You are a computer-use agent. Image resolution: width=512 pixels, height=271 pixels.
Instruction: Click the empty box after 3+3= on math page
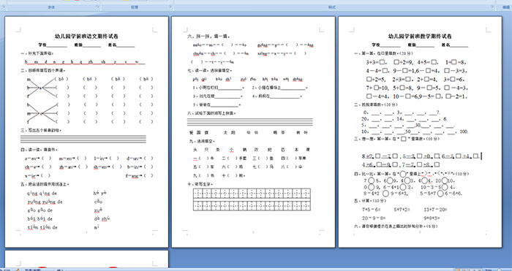pyautogui.click(x=383, y=62)
